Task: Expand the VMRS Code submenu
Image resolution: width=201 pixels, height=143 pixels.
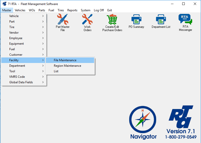Action: click(x=24, y=77)
